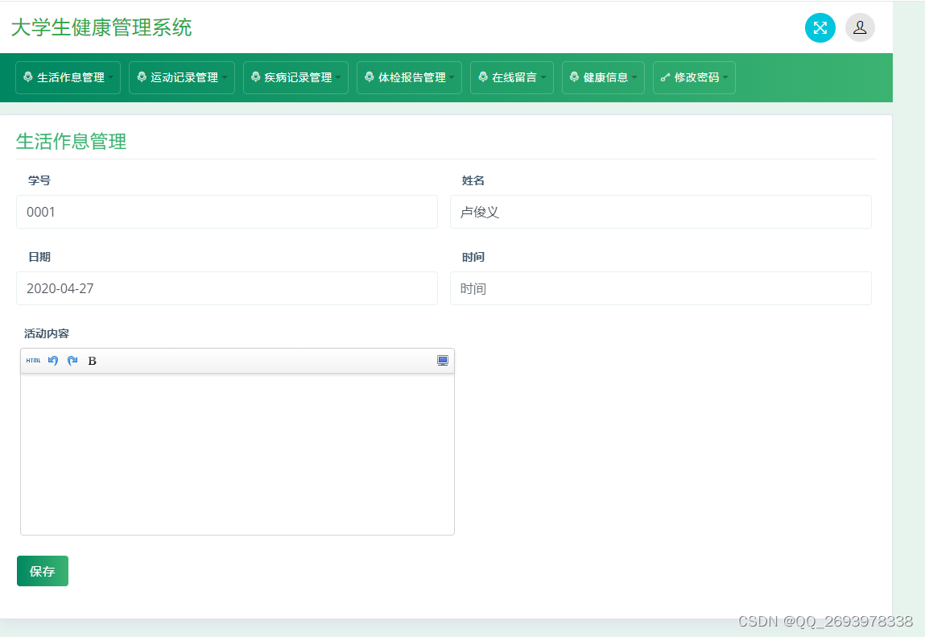Click the 学号 label
Image resolution: width=925 pixels, height=637 pixels.
[x=39, y=180]
